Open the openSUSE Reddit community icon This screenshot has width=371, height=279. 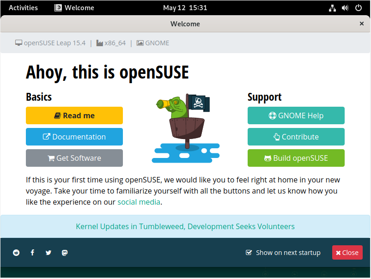16,253
